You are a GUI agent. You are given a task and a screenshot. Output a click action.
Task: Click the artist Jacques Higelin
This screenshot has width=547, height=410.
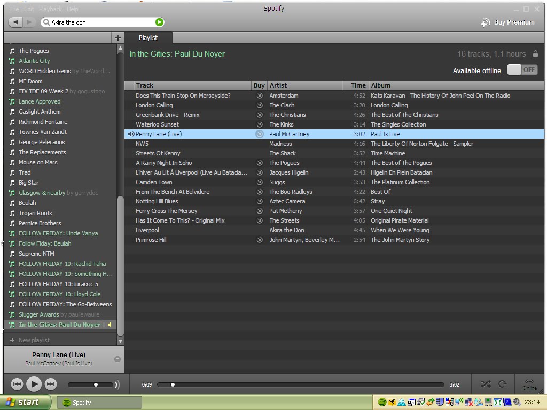click(289, 172)
